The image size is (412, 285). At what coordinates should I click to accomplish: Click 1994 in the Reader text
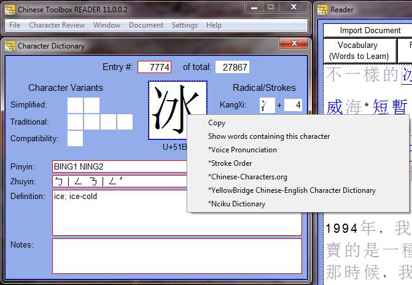(341, 228)
